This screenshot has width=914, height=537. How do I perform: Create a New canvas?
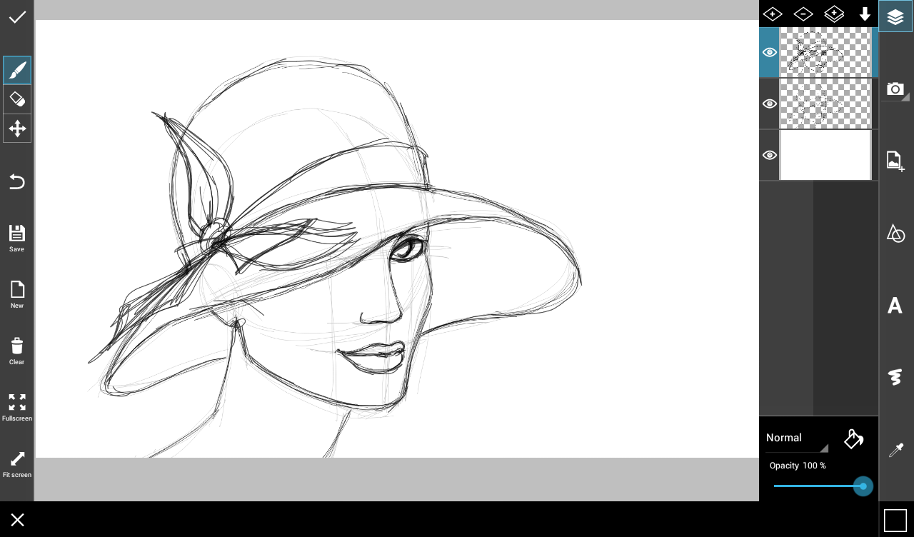(x=17, y=294)
